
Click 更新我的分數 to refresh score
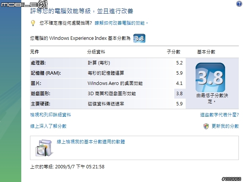225,126
